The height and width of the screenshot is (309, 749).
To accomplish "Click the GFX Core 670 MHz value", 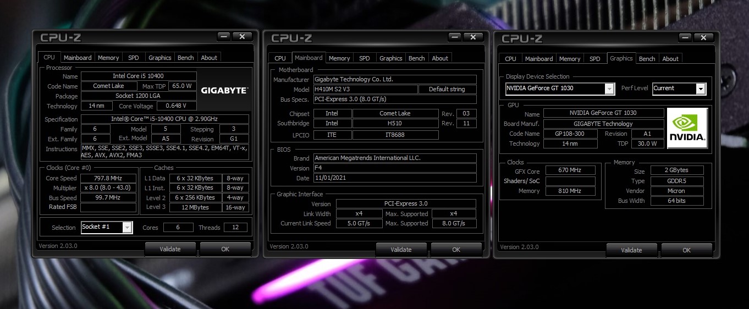I will [570, 170].
